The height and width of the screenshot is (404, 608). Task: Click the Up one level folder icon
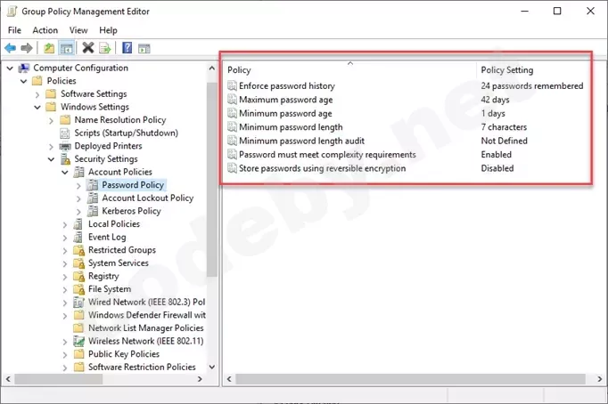click(49, 48)
